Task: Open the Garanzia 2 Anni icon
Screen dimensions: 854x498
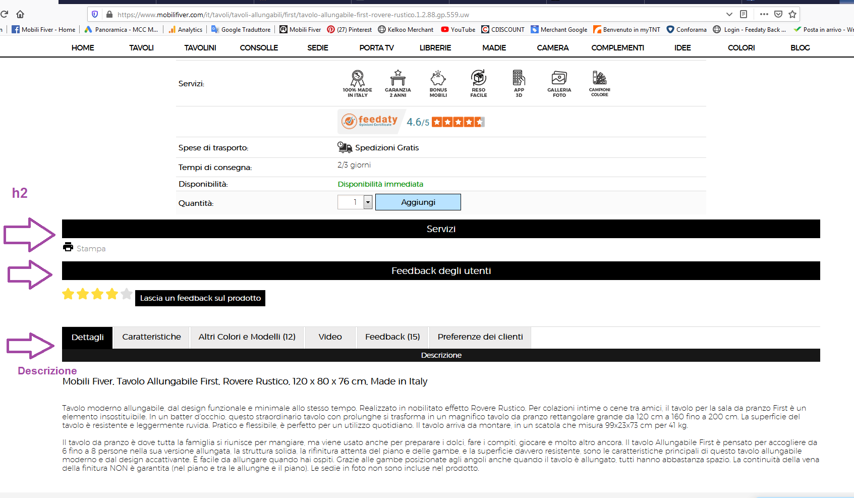Action: 398,83
